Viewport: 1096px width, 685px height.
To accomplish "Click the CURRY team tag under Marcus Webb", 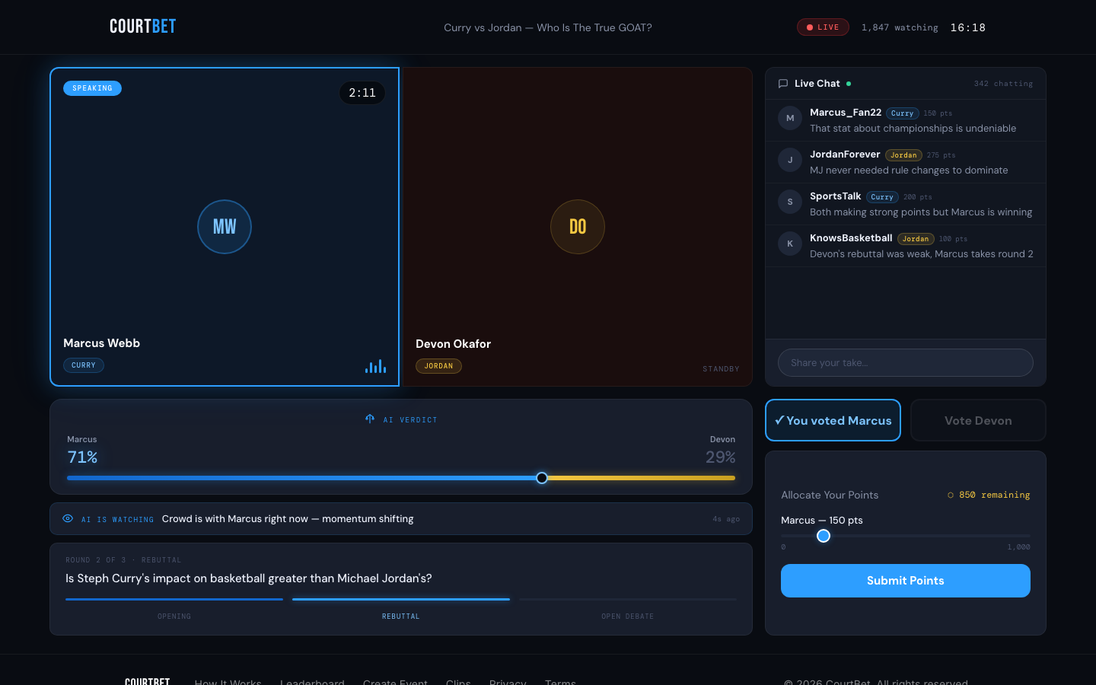I will click(84, 365).
